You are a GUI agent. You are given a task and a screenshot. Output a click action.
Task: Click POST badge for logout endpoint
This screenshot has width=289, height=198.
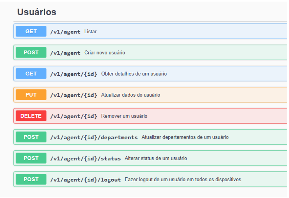[x=31, y=179]
